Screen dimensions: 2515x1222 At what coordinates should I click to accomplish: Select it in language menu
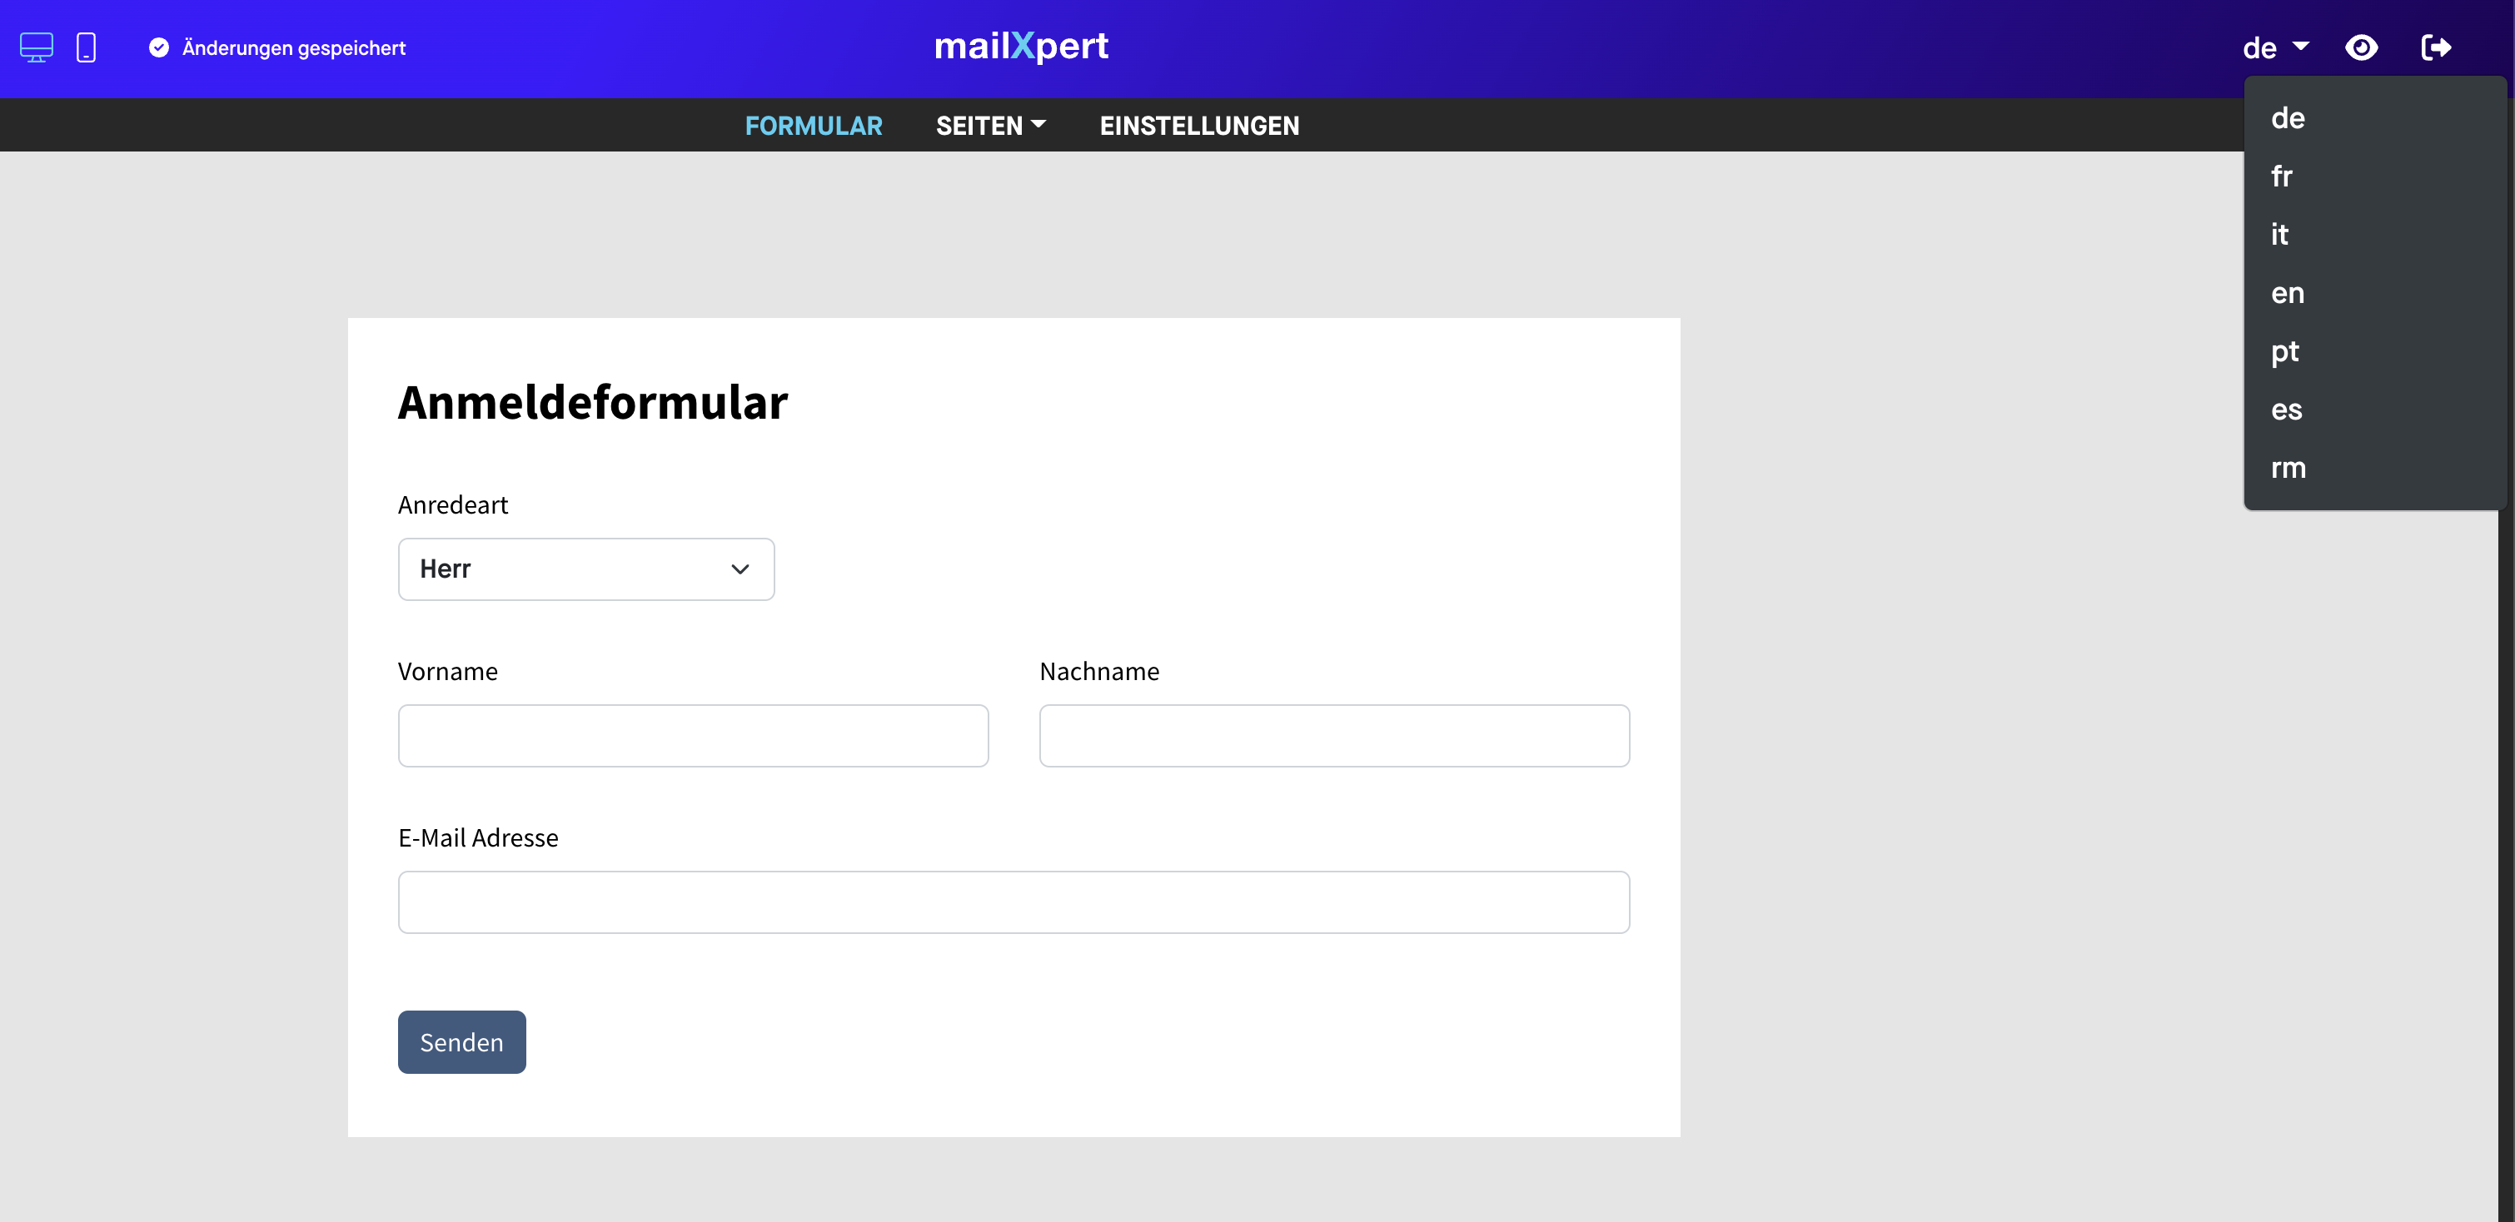point(2278,234)
